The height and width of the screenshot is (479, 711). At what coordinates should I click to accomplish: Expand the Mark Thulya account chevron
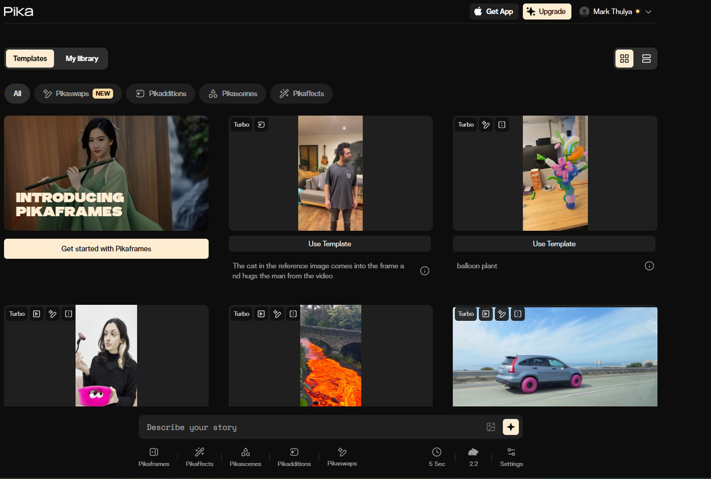click(648, 12)
